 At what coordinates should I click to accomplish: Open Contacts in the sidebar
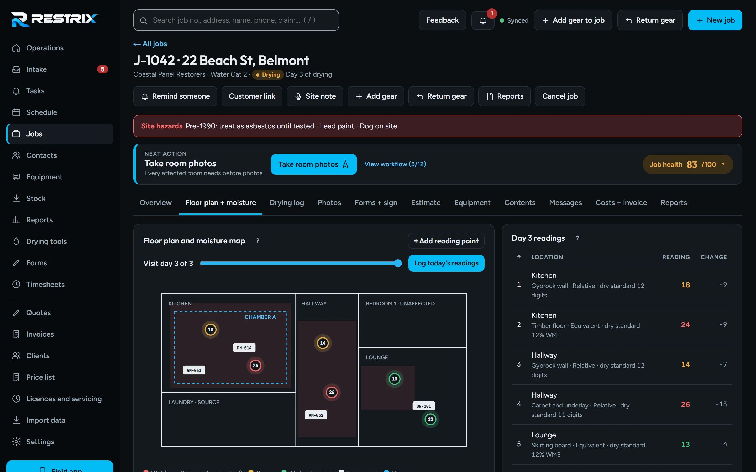point(60,155)
